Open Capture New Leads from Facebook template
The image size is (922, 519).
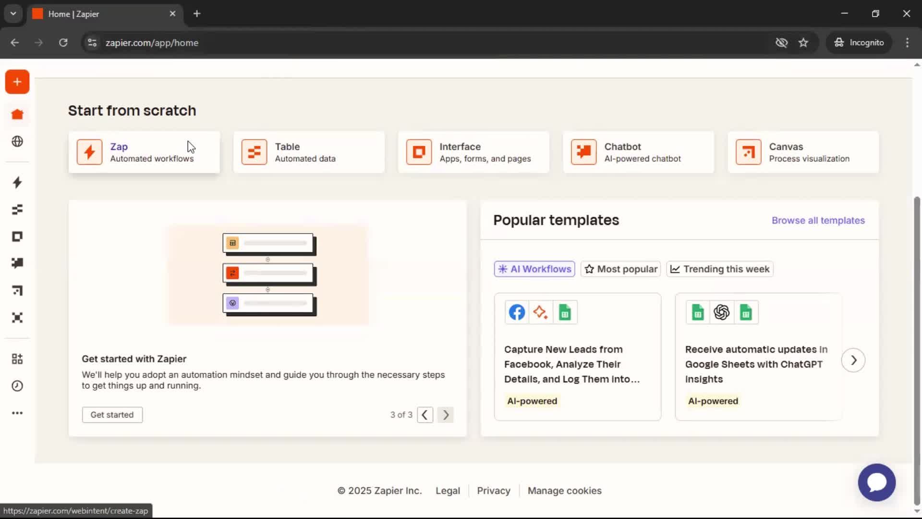click(x=578, y=357)
